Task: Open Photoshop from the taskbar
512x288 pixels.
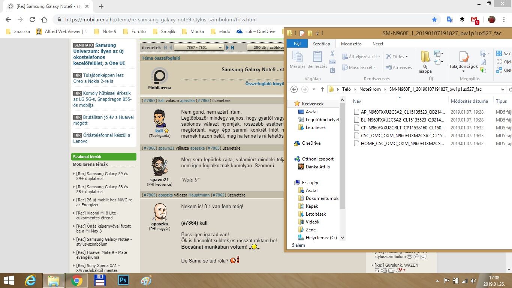Action: 123,280
